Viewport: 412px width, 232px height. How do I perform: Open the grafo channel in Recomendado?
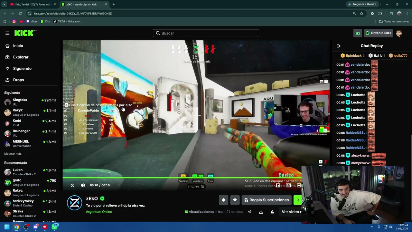pos(30,182)
